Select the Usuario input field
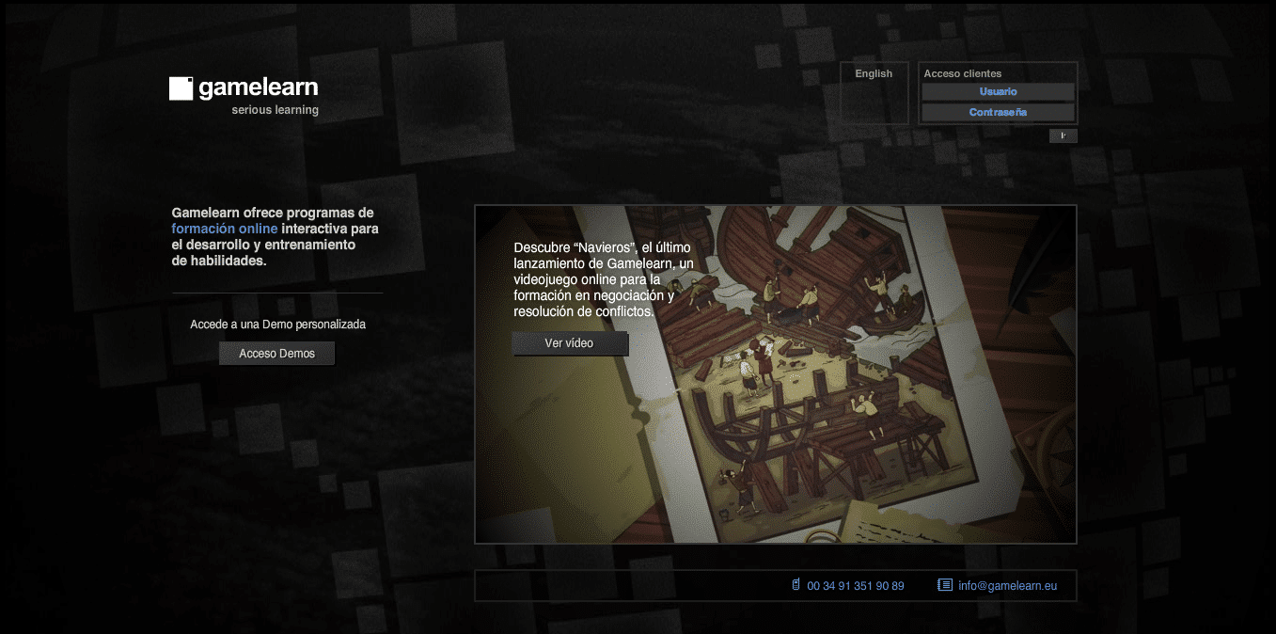Viewport: 1276px width, 634px height. click(997, 91)
